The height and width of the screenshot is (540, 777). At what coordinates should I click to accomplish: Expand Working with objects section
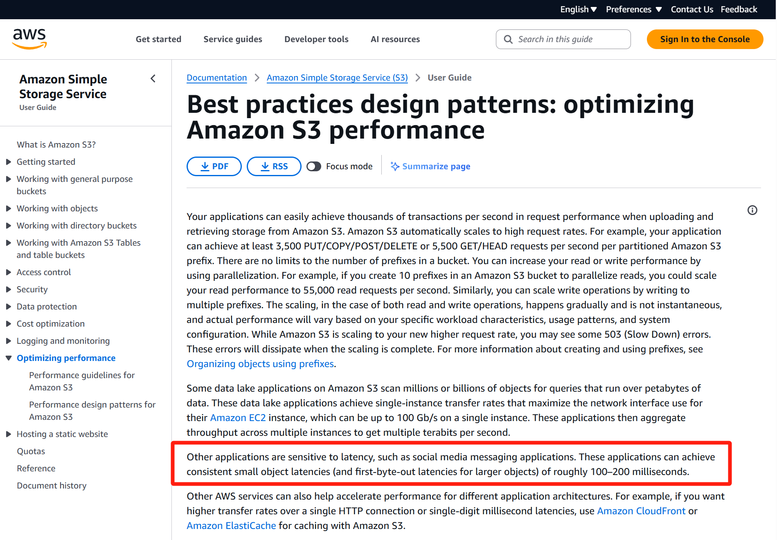click(x=8, y=208)
